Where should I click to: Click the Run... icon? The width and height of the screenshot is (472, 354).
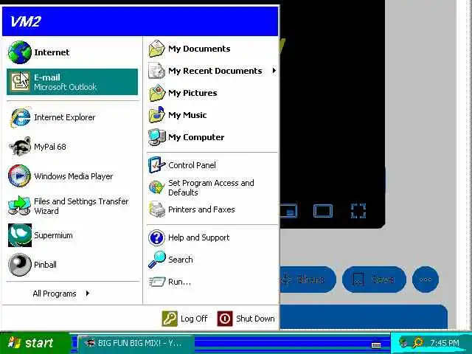click(157, 282)
